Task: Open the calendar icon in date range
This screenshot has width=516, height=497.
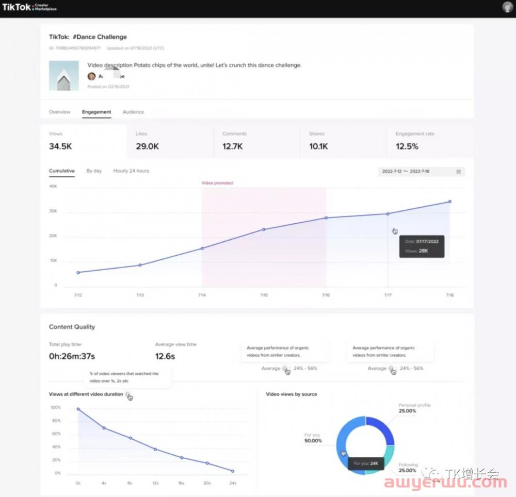Action: 458,172
